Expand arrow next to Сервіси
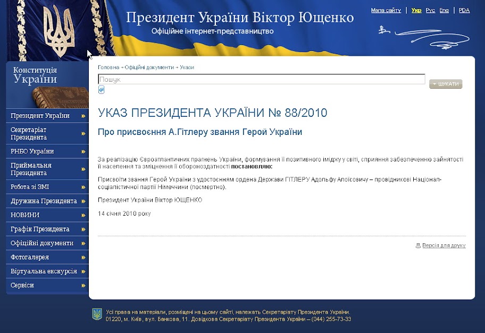 pyautogui.click(x=83, y=286)
